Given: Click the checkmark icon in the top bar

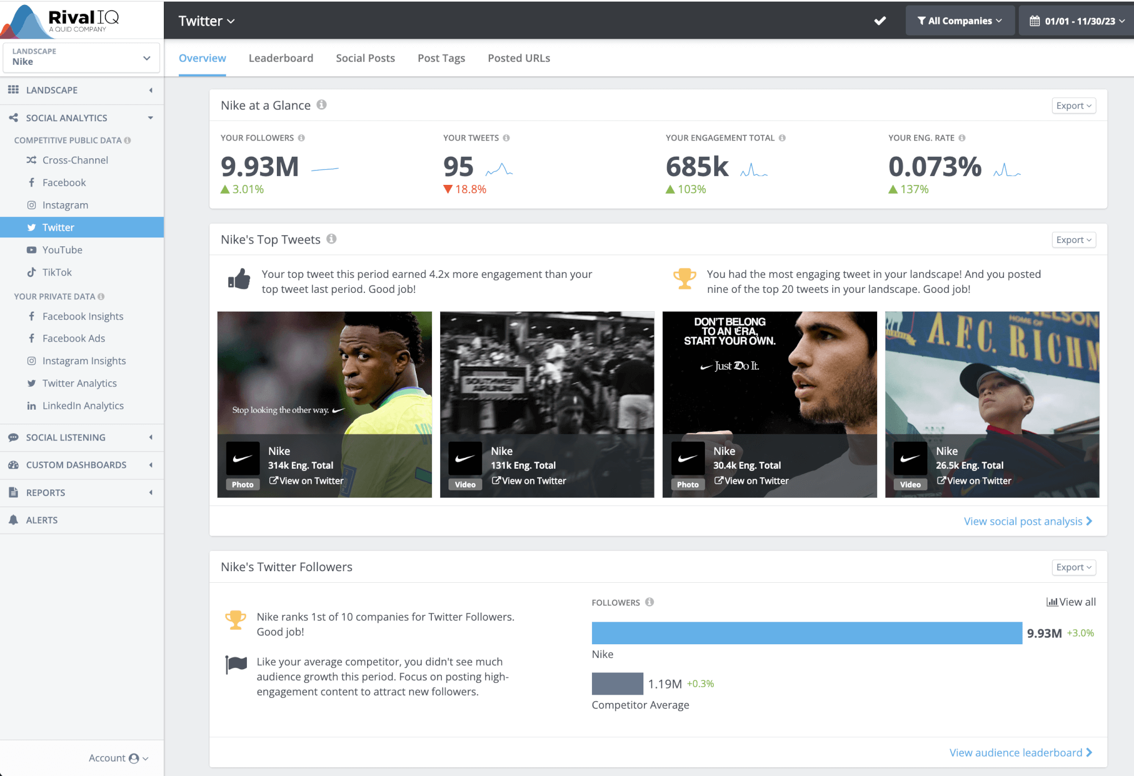Looking at the screenshot, I should (880, 20).
